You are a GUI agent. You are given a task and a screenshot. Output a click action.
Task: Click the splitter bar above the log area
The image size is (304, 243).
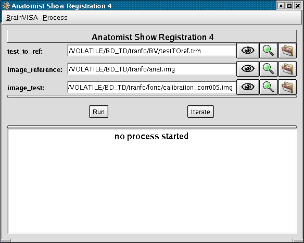pyautogui.click(x=152, y=127)
